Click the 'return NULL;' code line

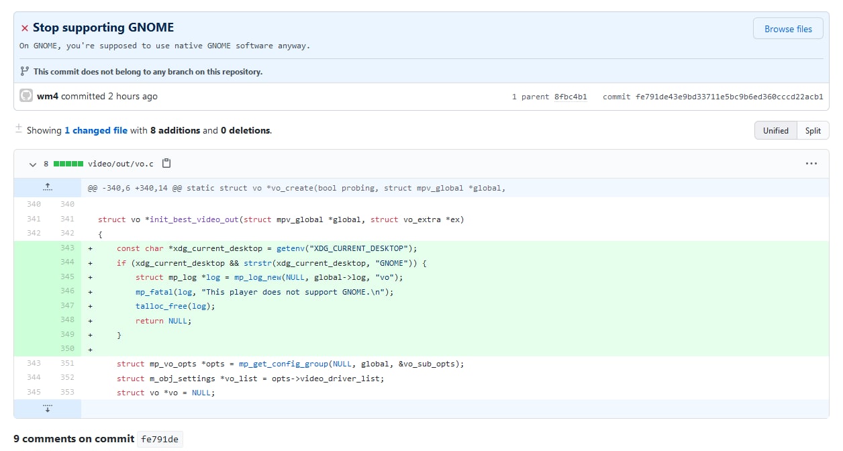click(x=163, y=321)
